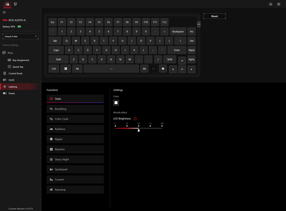Select the Rainbow lighting effect
Viewport: 286px width, 211px height.
[75, 129]
